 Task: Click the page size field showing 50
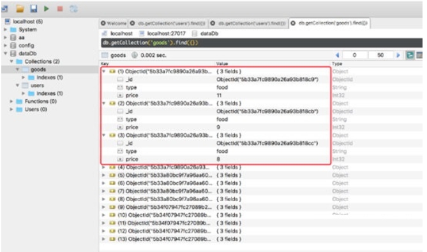pyautogui.click(x=380, y=55)
